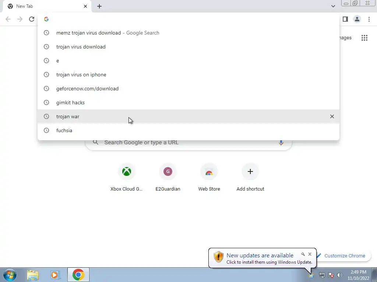This screenshot has height=282, width=377.
Task: Remove the "trojan war" suggestion with X
Action: pos(332,116)
